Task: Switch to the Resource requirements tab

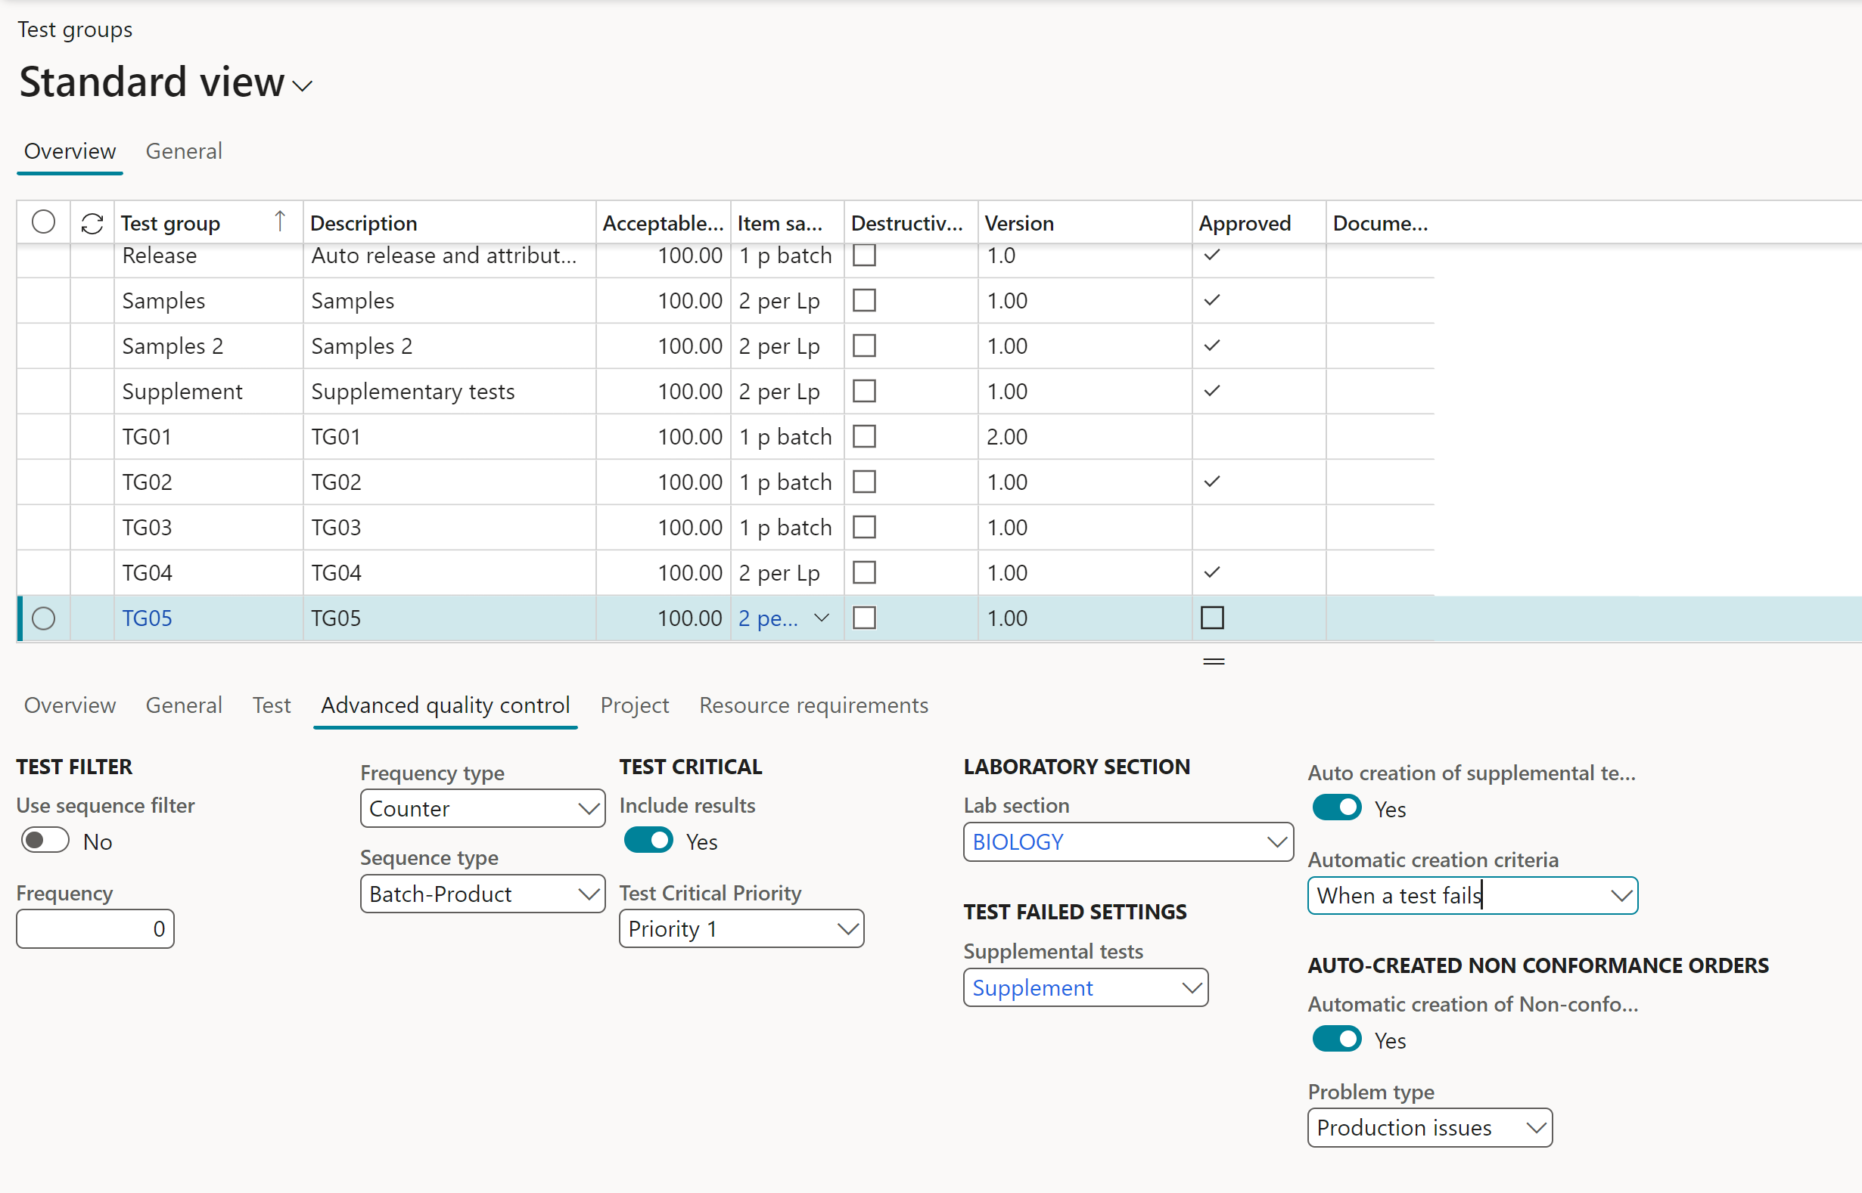Action: click(x=813, y=705)
